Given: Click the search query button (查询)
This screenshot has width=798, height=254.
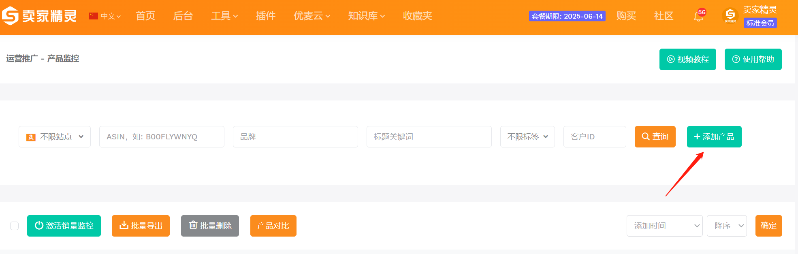Looking at the screenshot, I should click(655, 137).
